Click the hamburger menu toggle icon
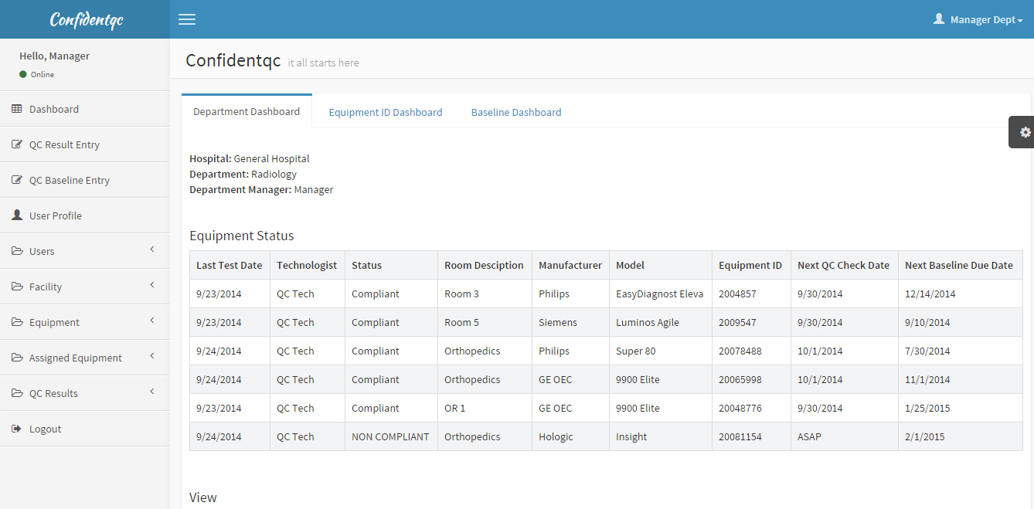 [x=187, y=19]
